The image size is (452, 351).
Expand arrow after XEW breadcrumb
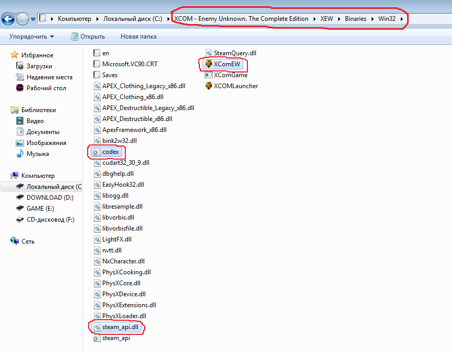click(339, 19)
